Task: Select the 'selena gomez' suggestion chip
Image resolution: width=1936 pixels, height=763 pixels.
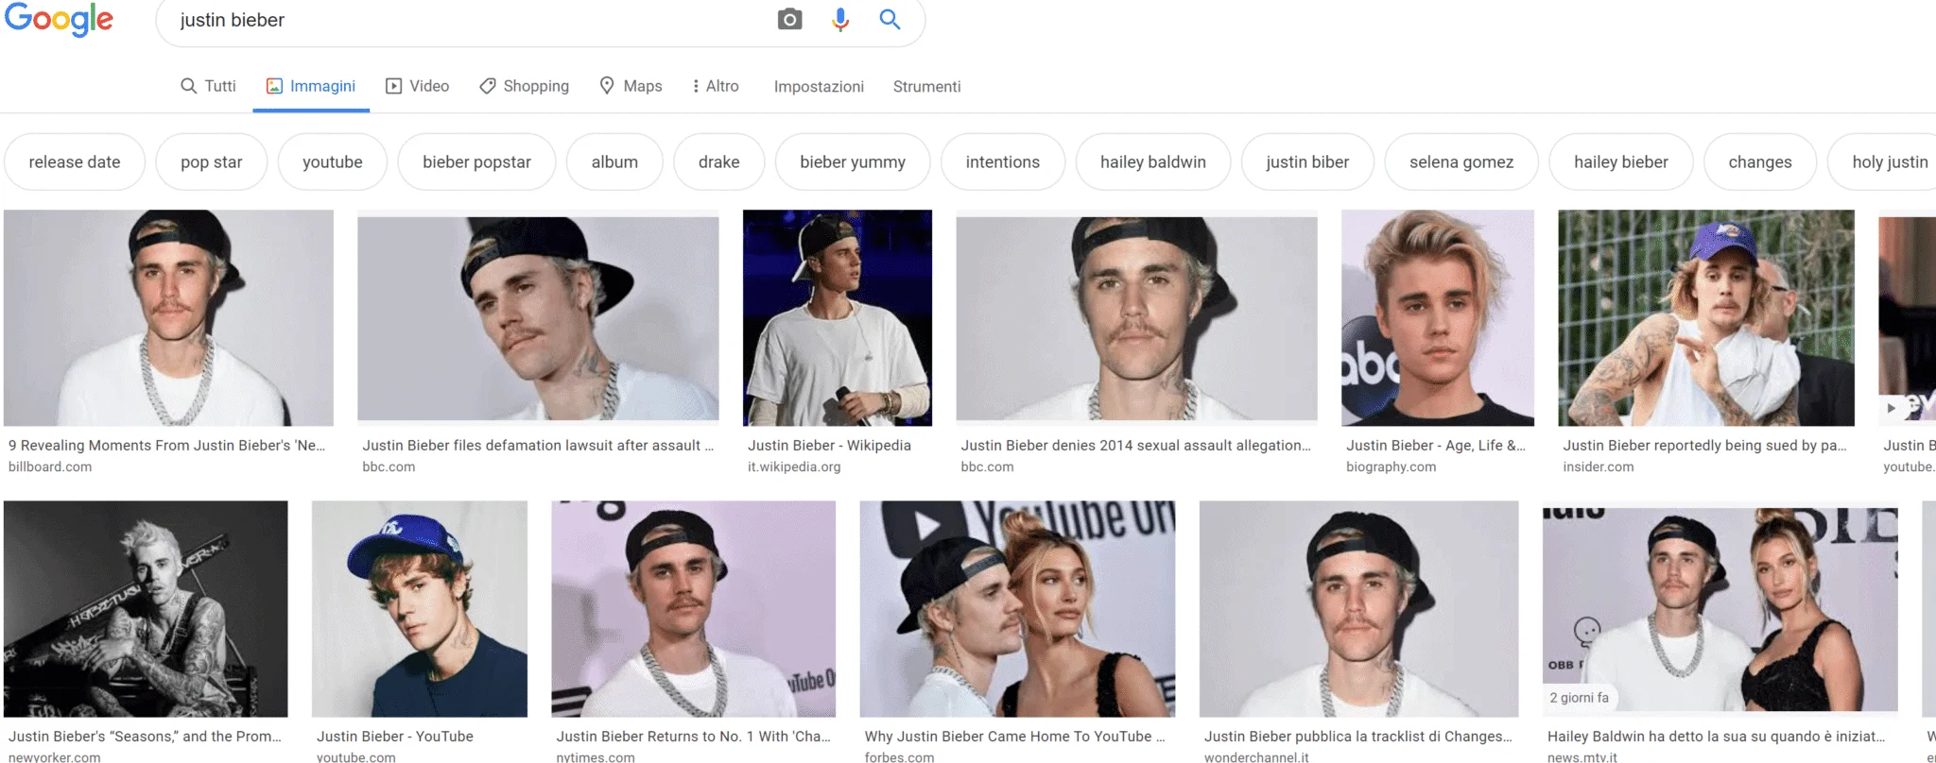Action: [x=1461, y=162]
